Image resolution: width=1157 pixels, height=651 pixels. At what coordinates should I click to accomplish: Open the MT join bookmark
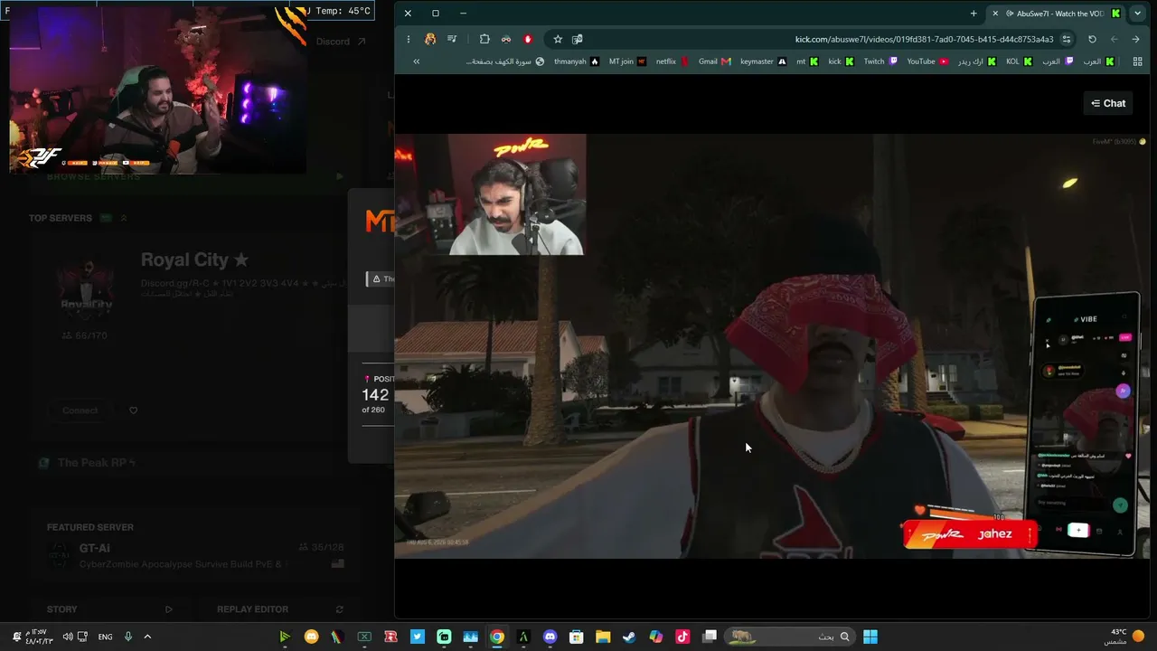[x=627, y=61]
